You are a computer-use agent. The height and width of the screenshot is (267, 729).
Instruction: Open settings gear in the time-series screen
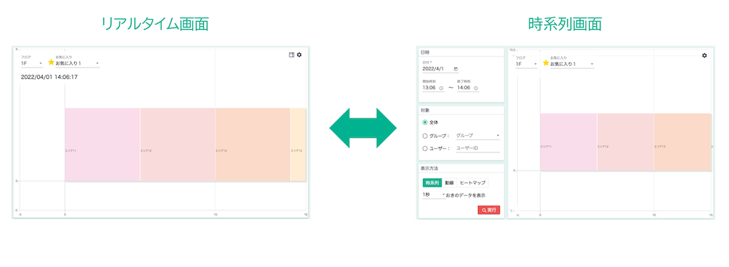pos(704,55)
